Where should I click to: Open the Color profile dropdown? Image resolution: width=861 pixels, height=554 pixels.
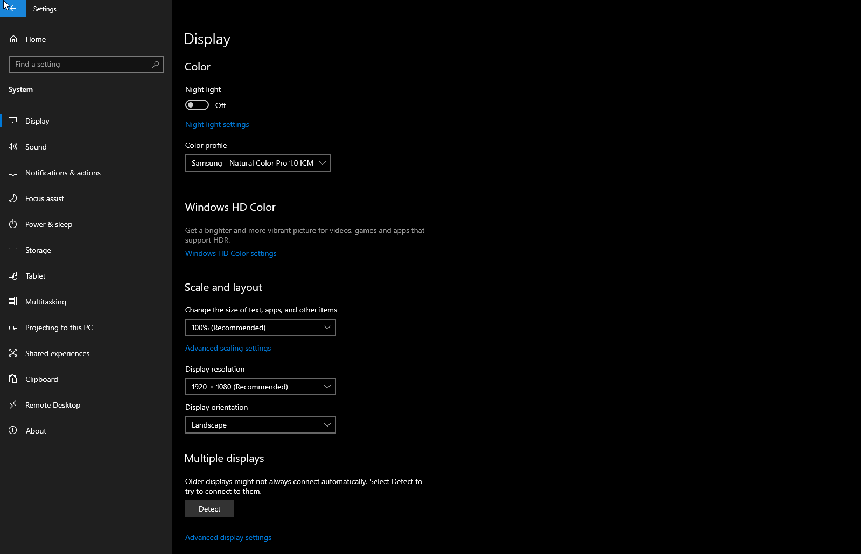click(x=258, y=163)
